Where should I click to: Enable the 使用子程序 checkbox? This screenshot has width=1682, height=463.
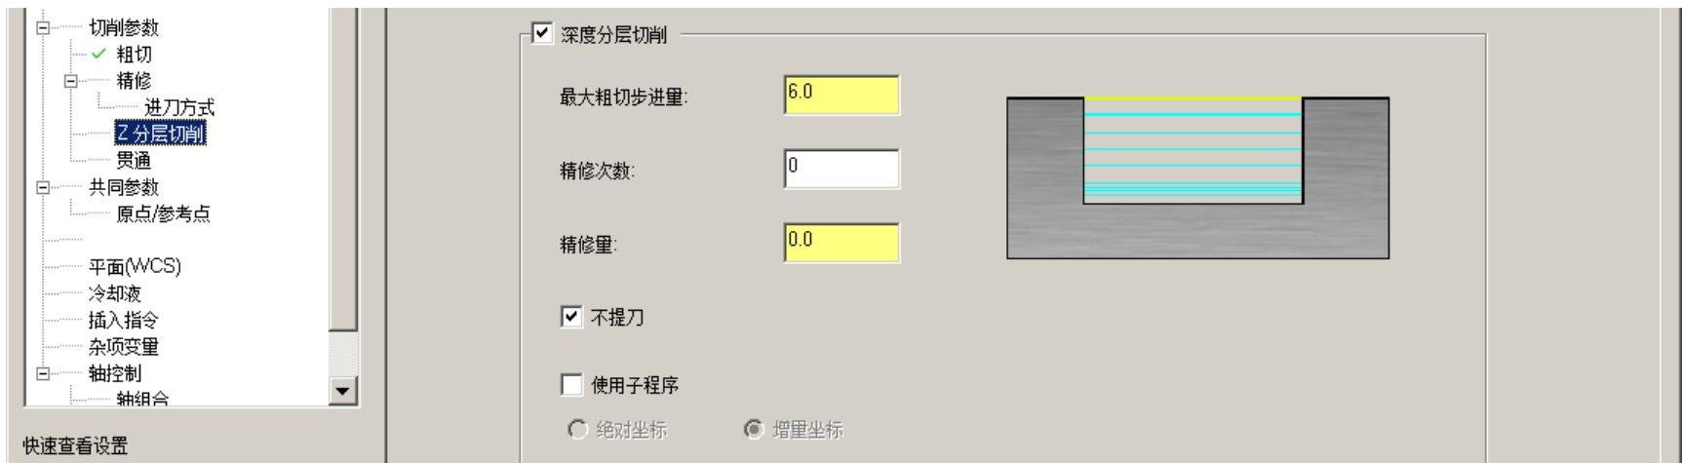click(571, 385)
